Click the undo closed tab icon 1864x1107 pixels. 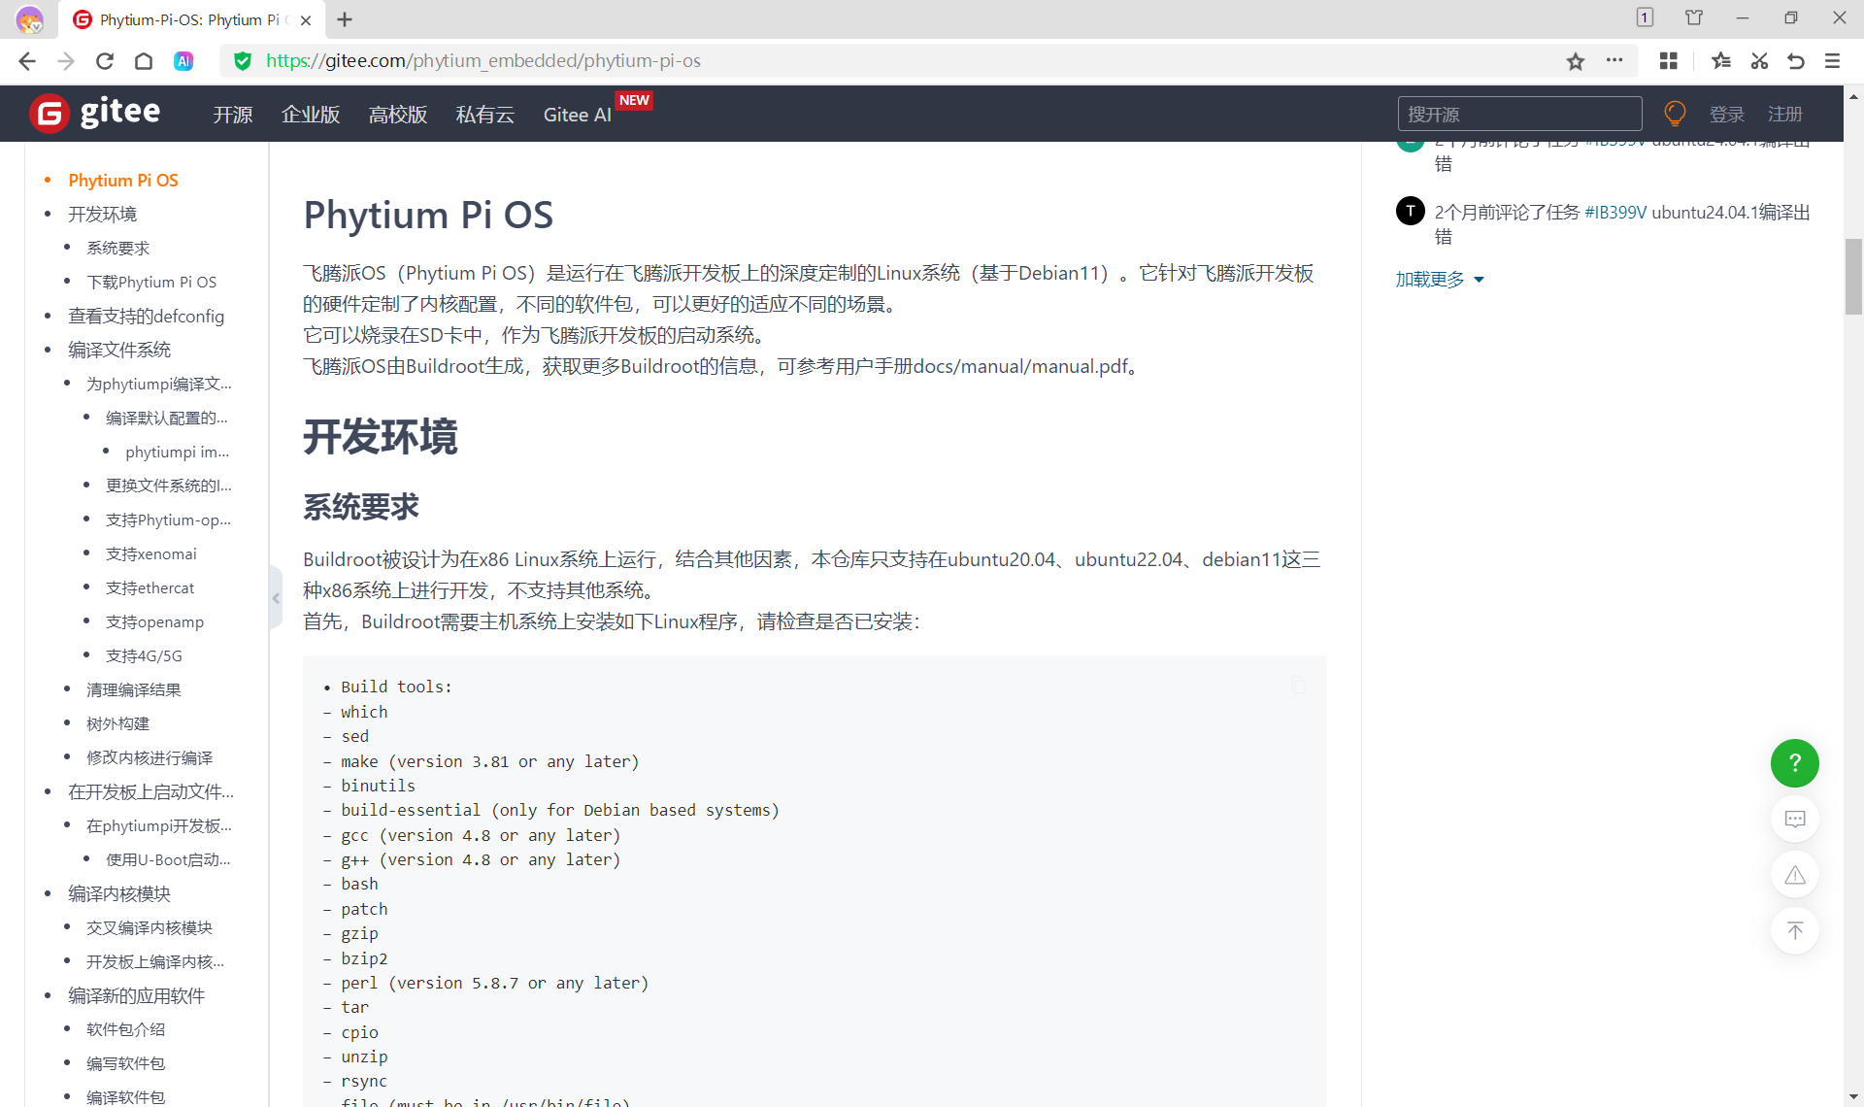1796,61
